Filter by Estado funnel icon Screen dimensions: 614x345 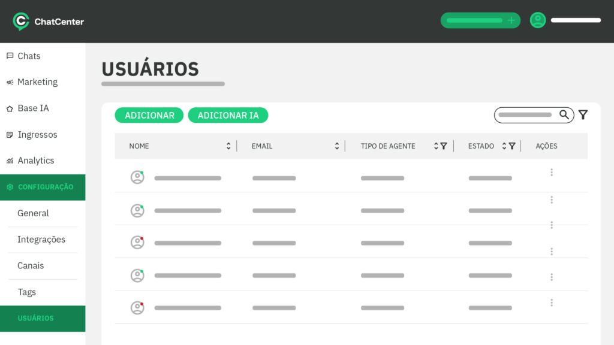[512, 146]
